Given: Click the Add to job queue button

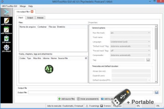Looking at the screenshot, I should [x=108, y=99].
